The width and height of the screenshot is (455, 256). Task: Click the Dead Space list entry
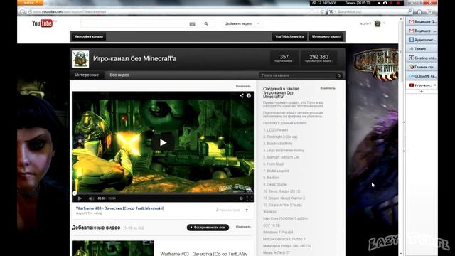274,184
